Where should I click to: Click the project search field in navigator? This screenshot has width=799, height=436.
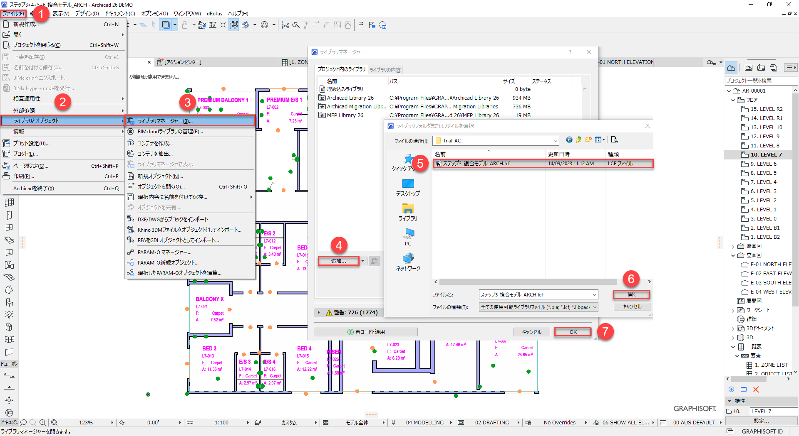[x=760, y=81]
